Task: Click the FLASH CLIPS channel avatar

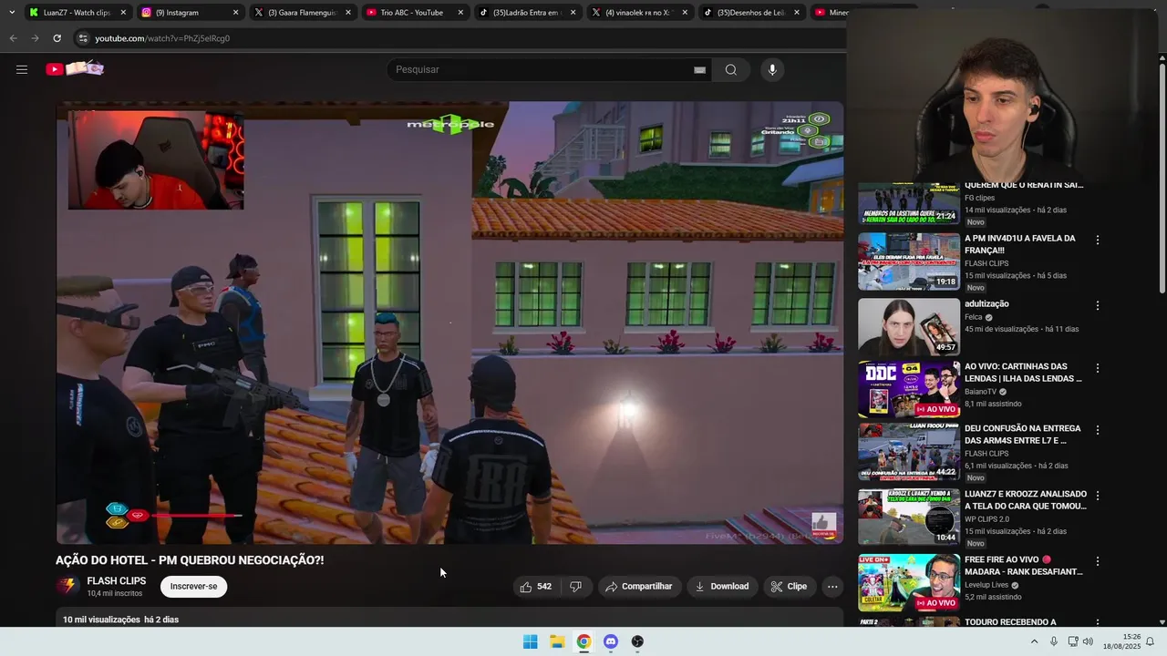Action: 67,587
